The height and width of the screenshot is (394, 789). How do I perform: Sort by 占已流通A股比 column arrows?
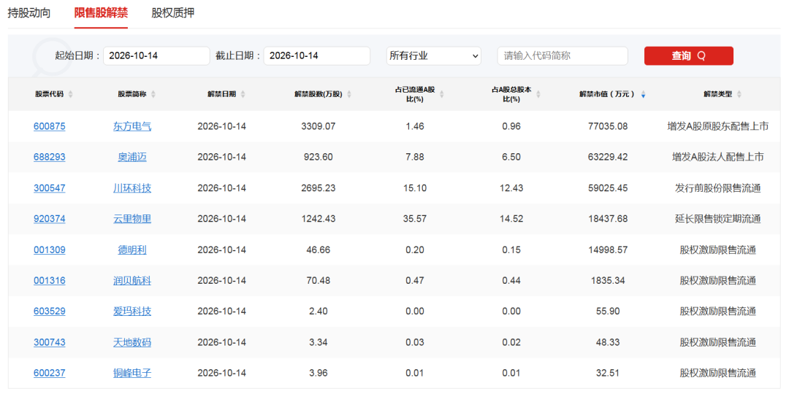click(442, 94)
